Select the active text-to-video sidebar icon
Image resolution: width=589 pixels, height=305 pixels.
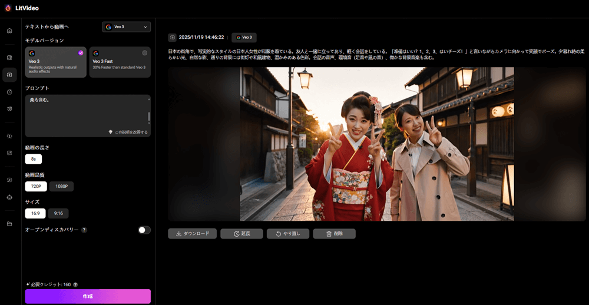click(x=9, y=75)
